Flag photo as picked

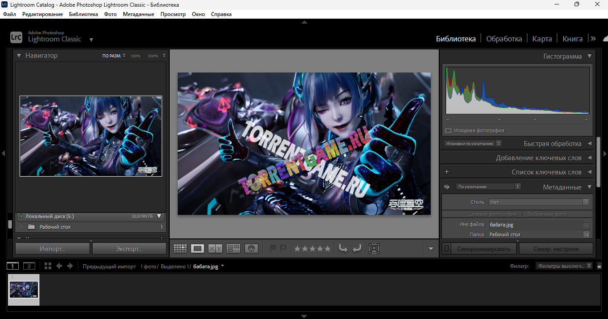273,248
